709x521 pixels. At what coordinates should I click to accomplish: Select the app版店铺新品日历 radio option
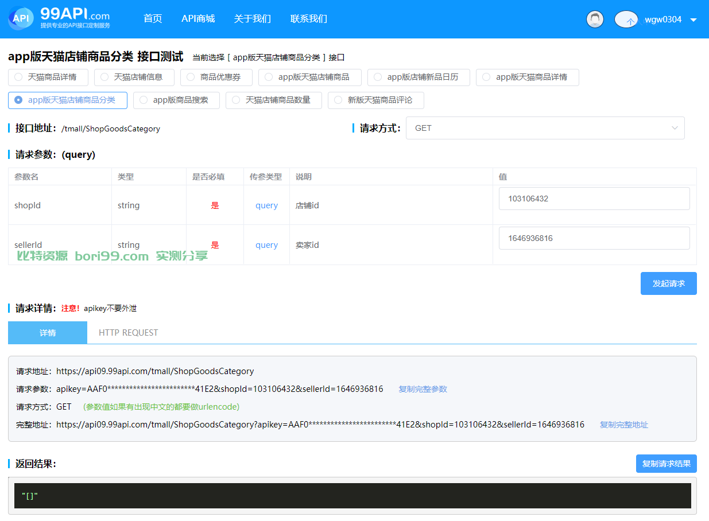pos(419,77)
